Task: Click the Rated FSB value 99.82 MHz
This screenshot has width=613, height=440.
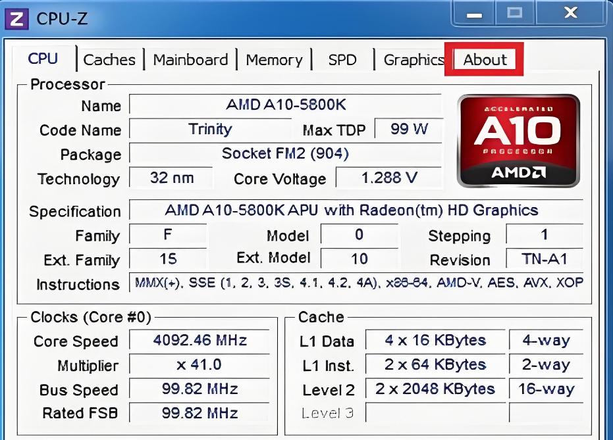Action: click(x=200, y=413)
